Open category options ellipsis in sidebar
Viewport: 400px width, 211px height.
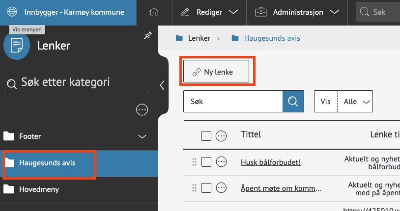pos(142,110)
